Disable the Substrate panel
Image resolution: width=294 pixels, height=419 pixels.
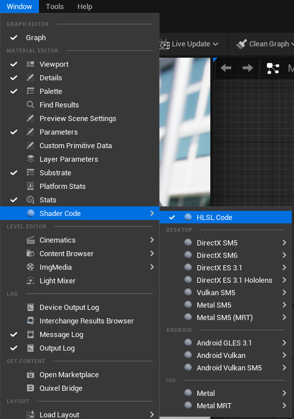point(14,172)
